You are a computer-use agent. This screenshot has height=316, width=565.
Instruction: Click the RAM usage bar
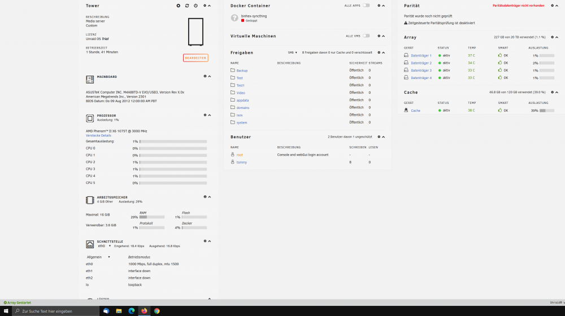(151, 217)
